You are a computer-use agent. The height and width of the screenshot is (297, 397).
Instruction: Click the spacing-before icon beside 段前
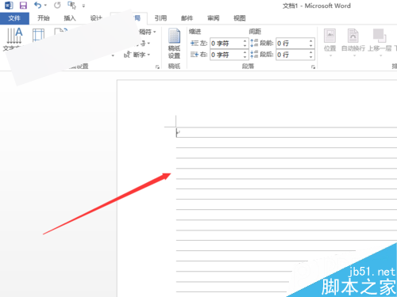click(254, 43)
